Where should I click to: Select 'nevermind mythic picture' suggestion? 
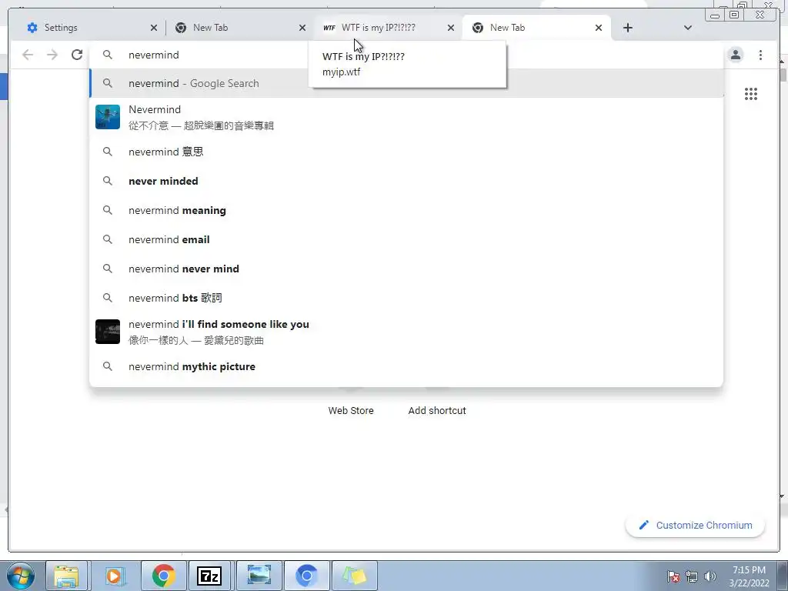pos(406,367)
